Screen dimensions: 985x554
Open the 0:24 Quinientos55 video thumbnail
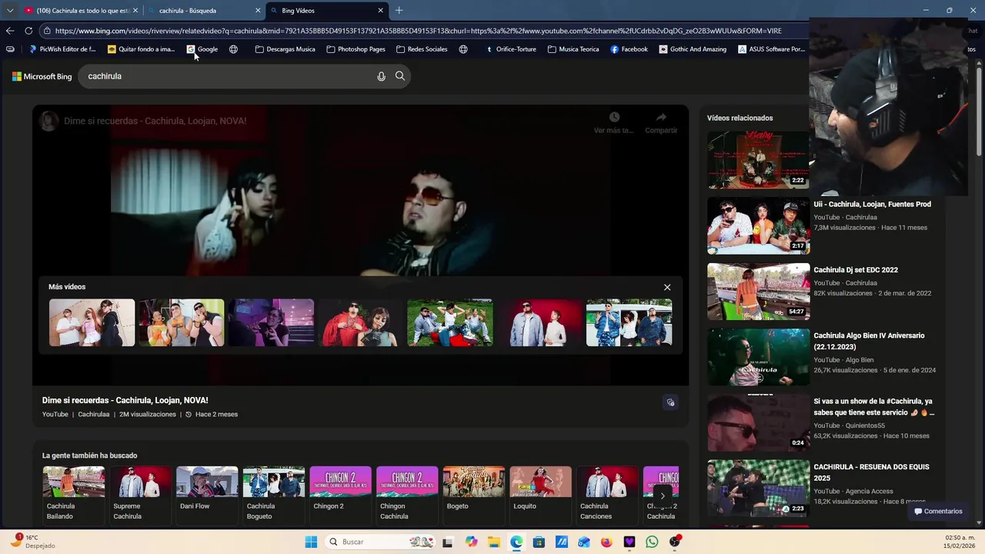click(758, 422)
